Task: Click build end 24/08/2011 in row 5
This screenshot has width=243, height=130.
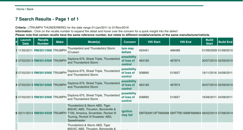Action: click(225, 97)
